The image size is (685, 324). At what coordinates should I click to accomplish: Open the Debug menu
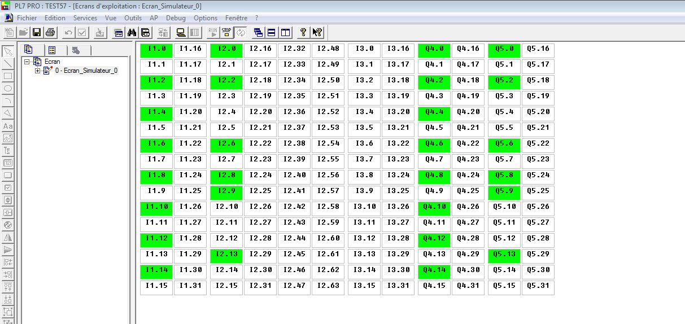click(176, 18)
